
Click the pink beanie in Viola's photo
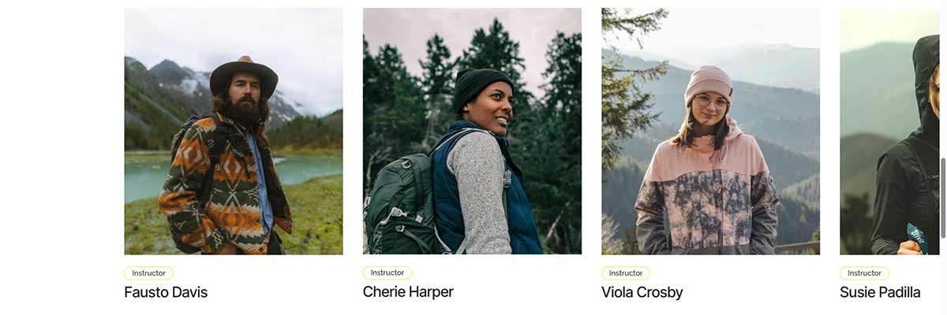709,81
